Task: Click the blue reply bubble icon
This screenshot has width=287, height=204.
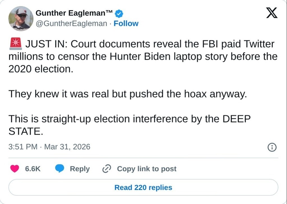Action: pos(59,169)
